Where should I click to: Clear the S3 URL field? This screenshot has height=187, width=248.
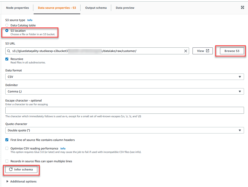(x=186, y=51)
